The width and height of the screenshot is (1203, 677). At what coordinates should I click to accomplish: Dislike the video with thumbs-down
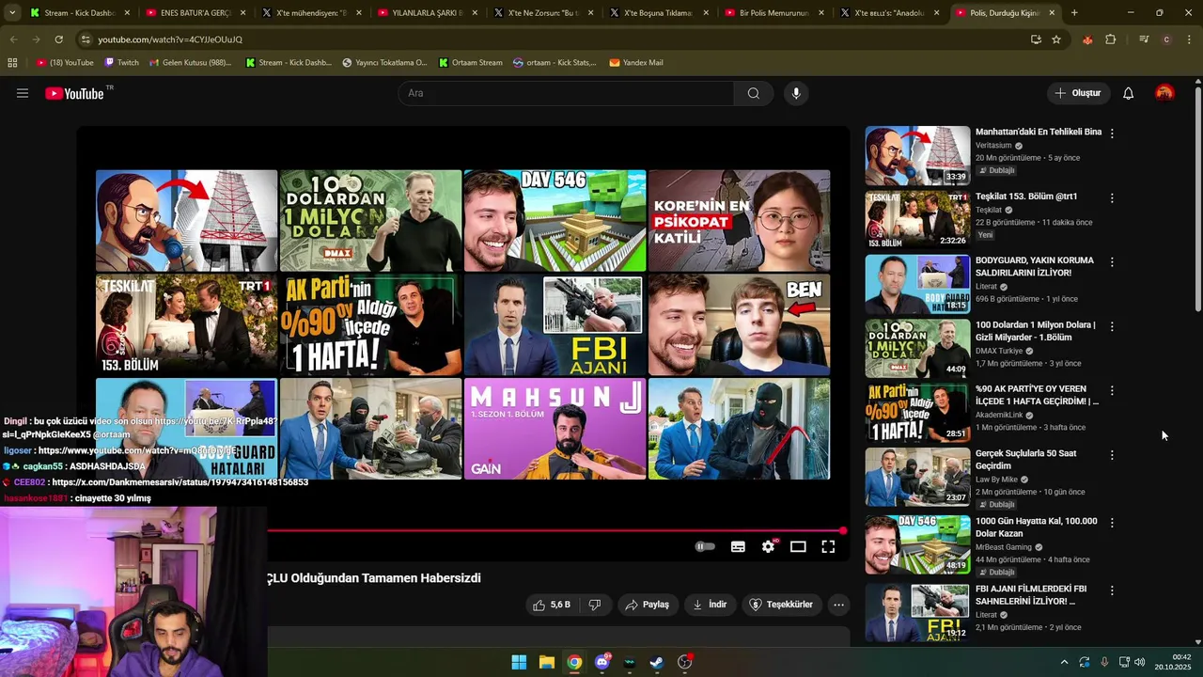click(594, 605)
